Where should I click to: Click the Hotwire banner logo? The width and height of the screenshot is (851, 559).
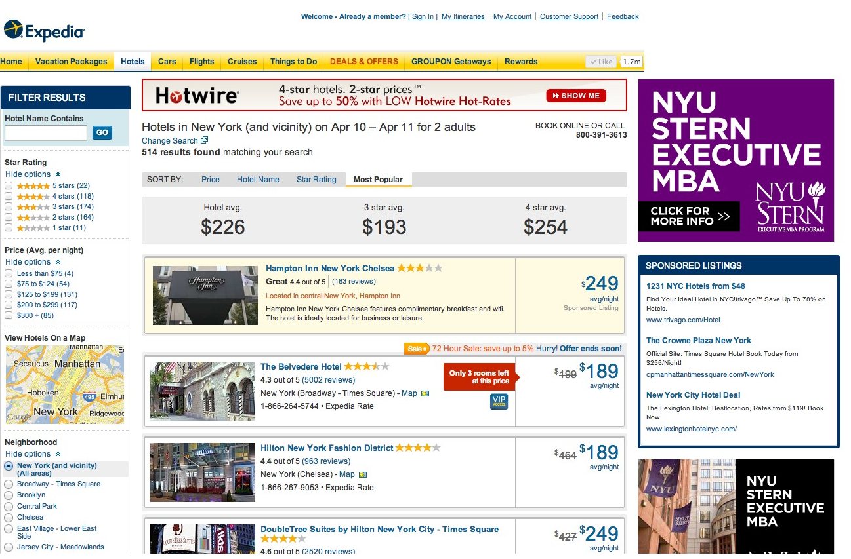(x=197, y=96)
